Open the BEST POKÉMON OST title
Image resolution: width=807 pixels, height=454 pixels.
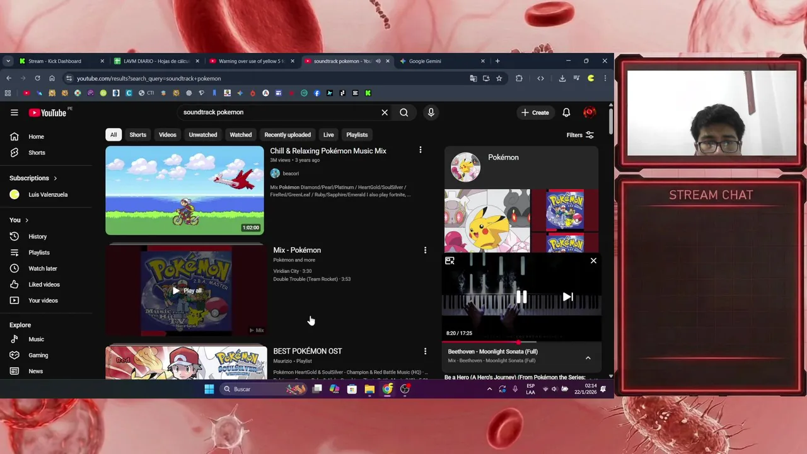tap(308, 351)
